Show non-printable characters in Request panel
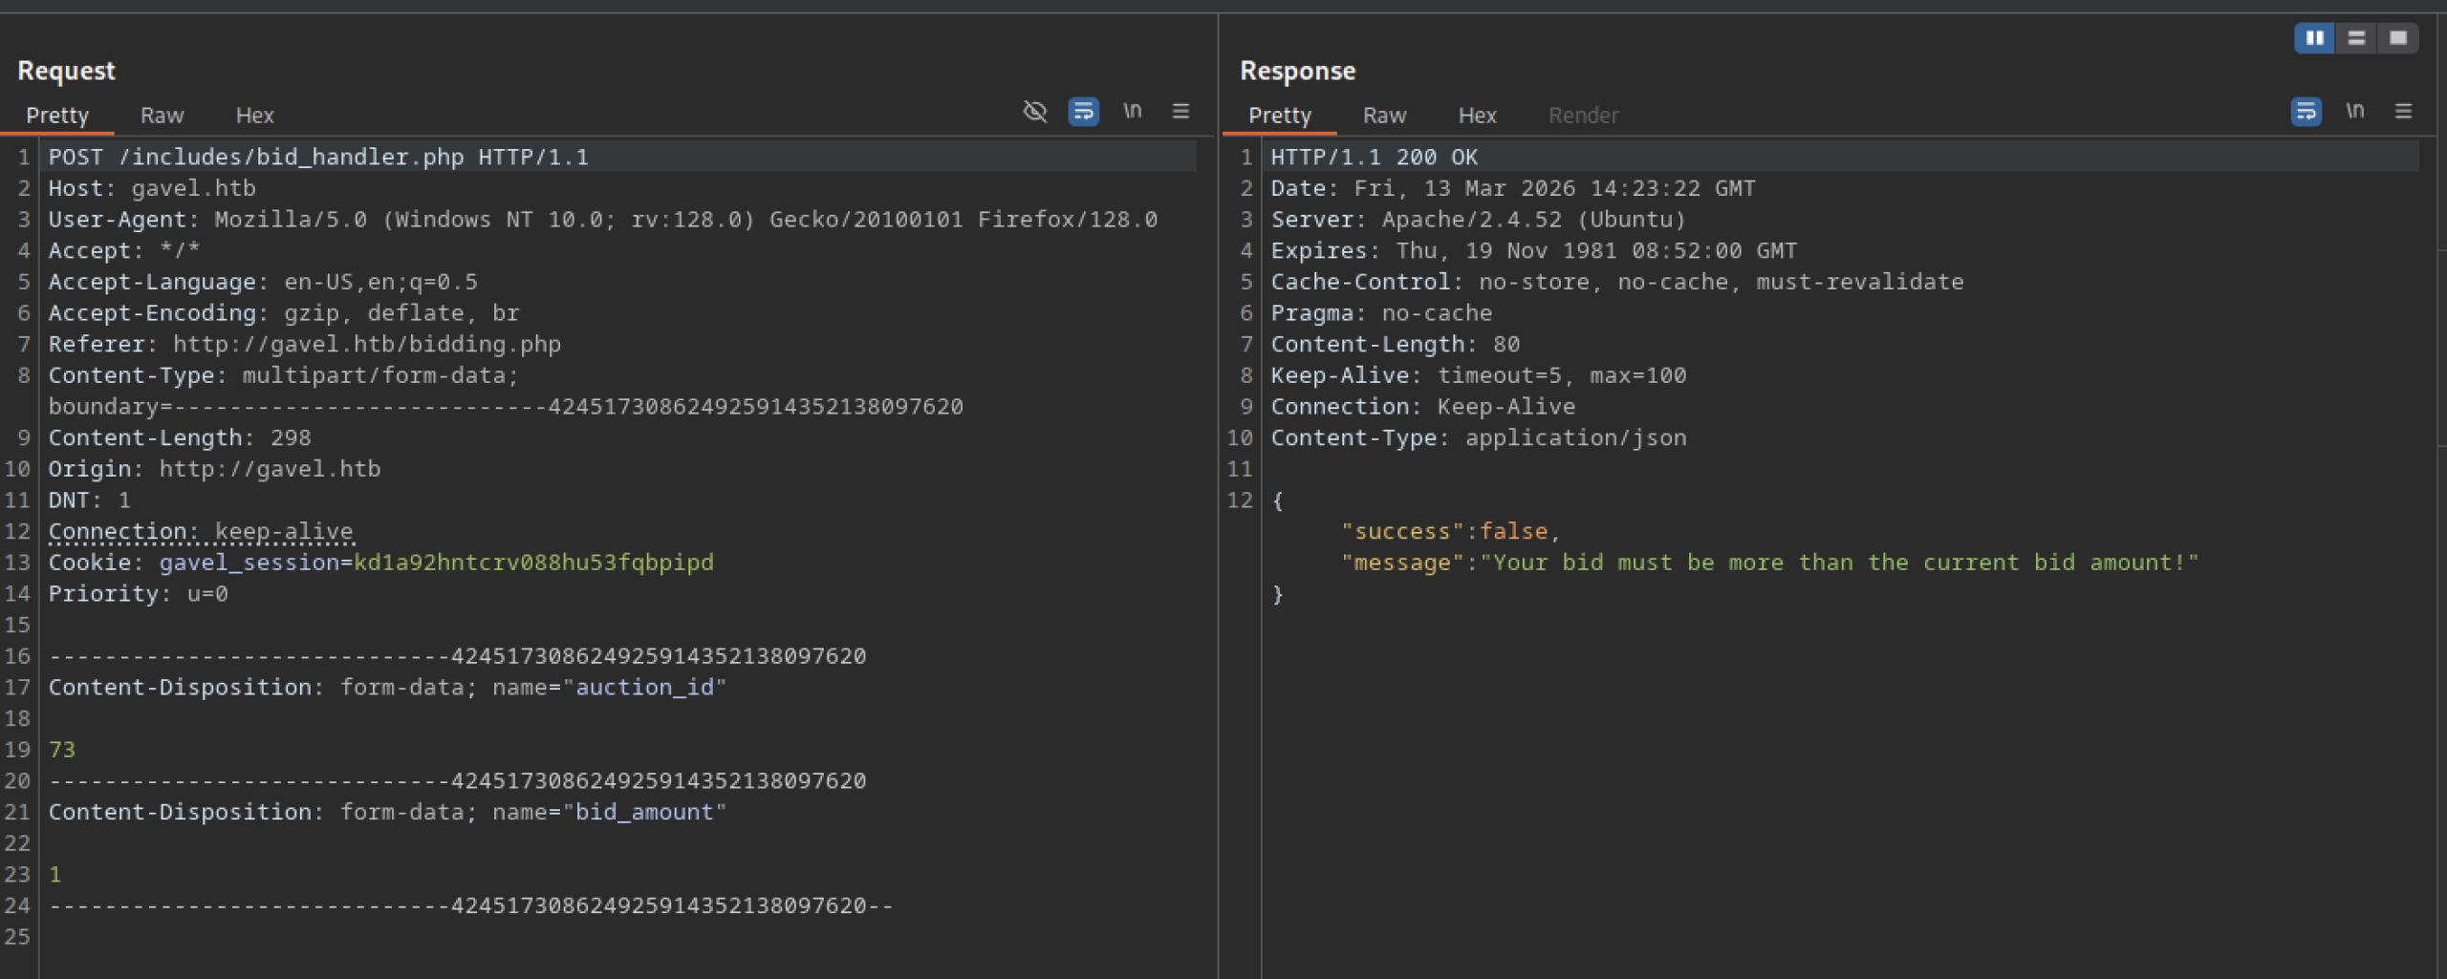Screen dimensions: 2447x979 coord(1132,112)
